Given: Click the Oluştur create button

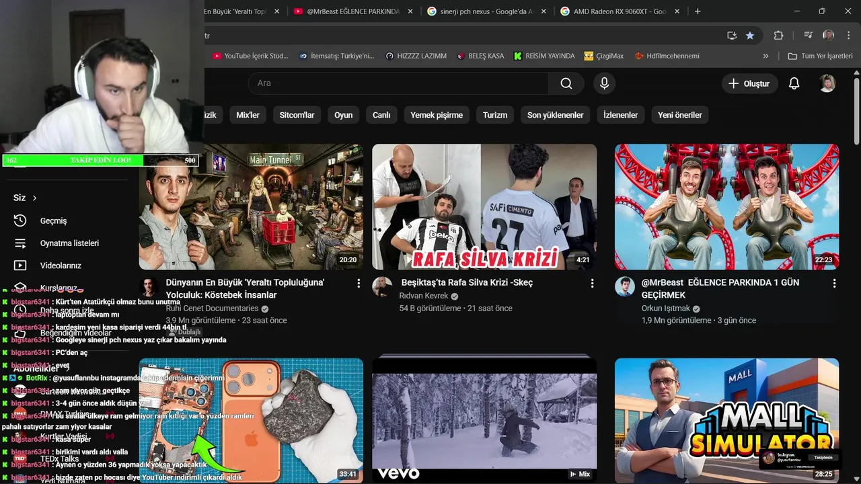Looking at the screenshot, I should 749,83.
